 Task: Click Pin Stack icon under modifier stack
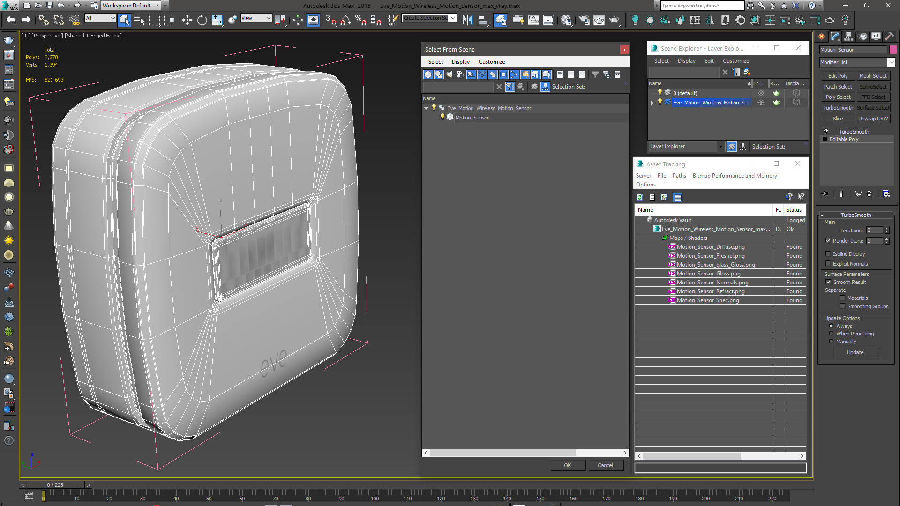[x=826, y=193]
